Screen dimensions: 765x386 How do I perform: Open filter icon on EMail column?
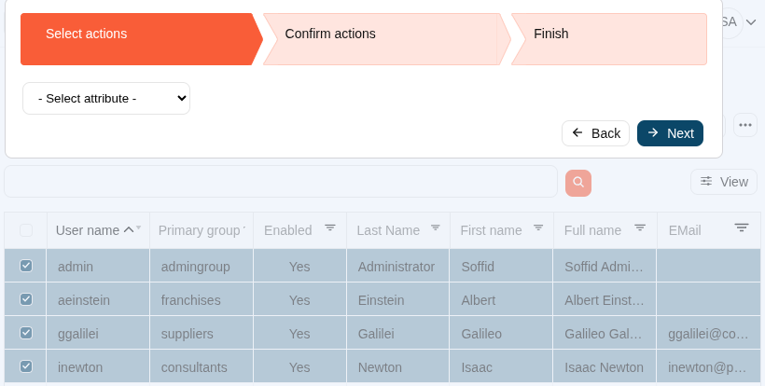point(742,227)
